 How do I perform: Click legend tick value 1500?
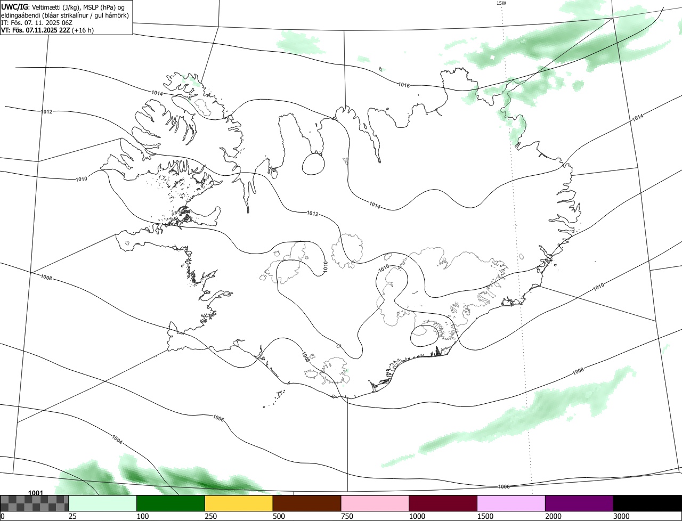[x=485, y=516]
